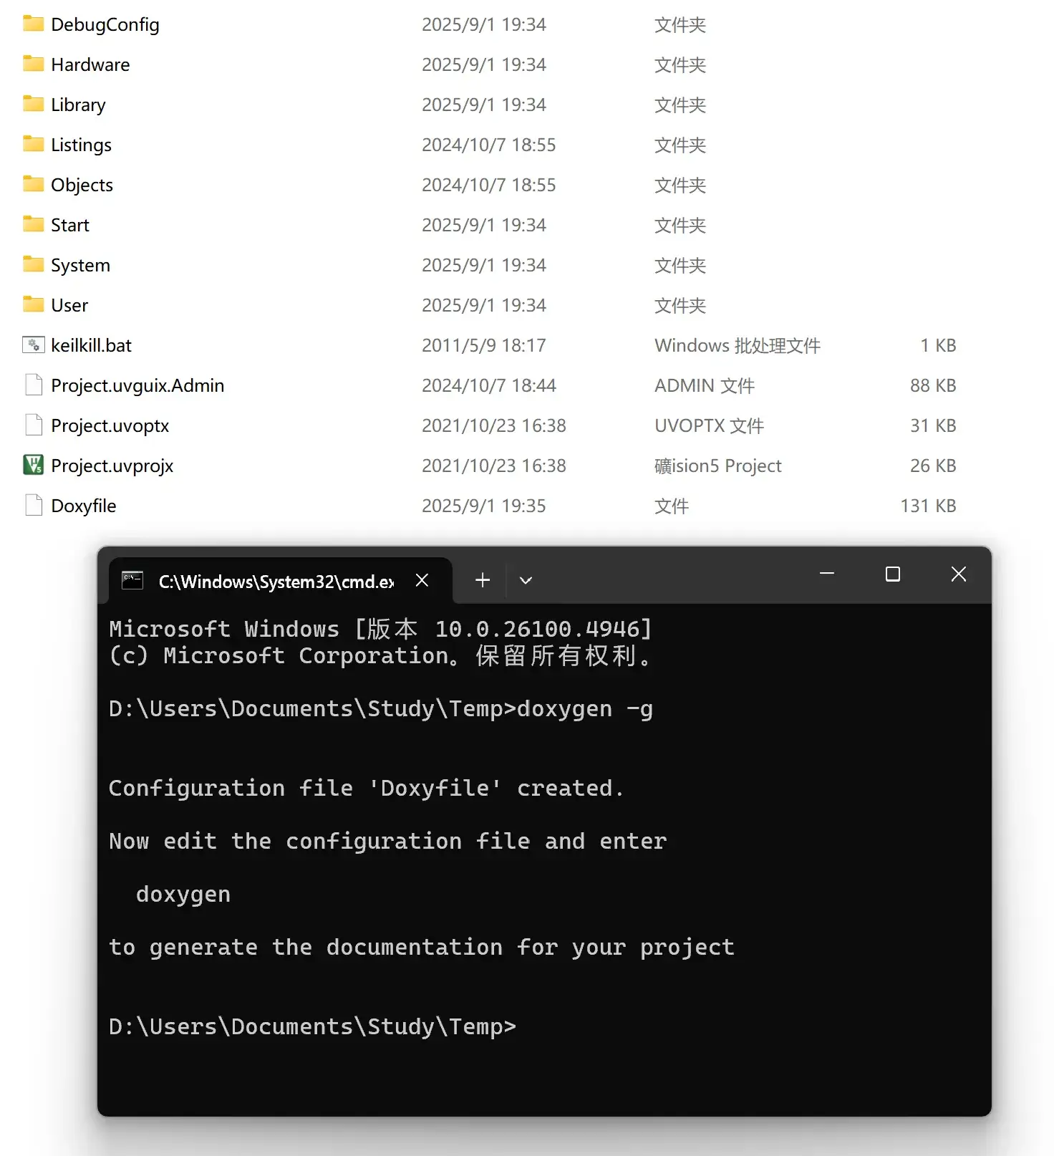The height and width of the screenshot is (1156, 1054).
Task: Select the Project.uvprojx file name
Action: pos(112,466)
